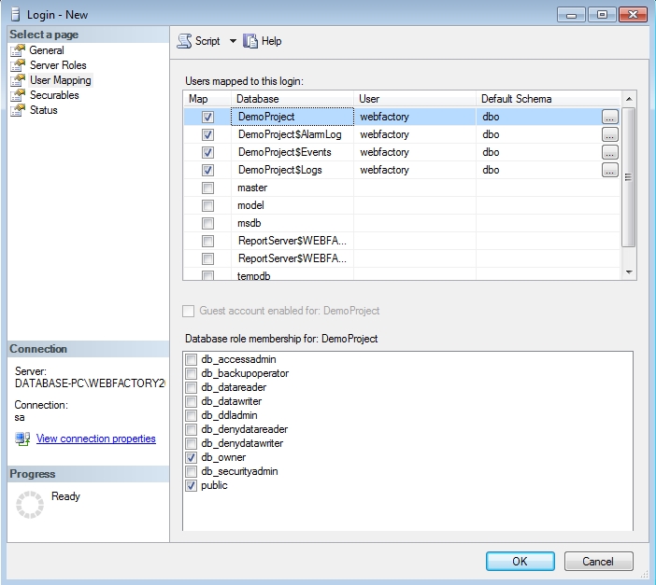Enable the db_datareader role
Image resolution: width=656 pixels, height=585 pixels.
pos(192,388)
